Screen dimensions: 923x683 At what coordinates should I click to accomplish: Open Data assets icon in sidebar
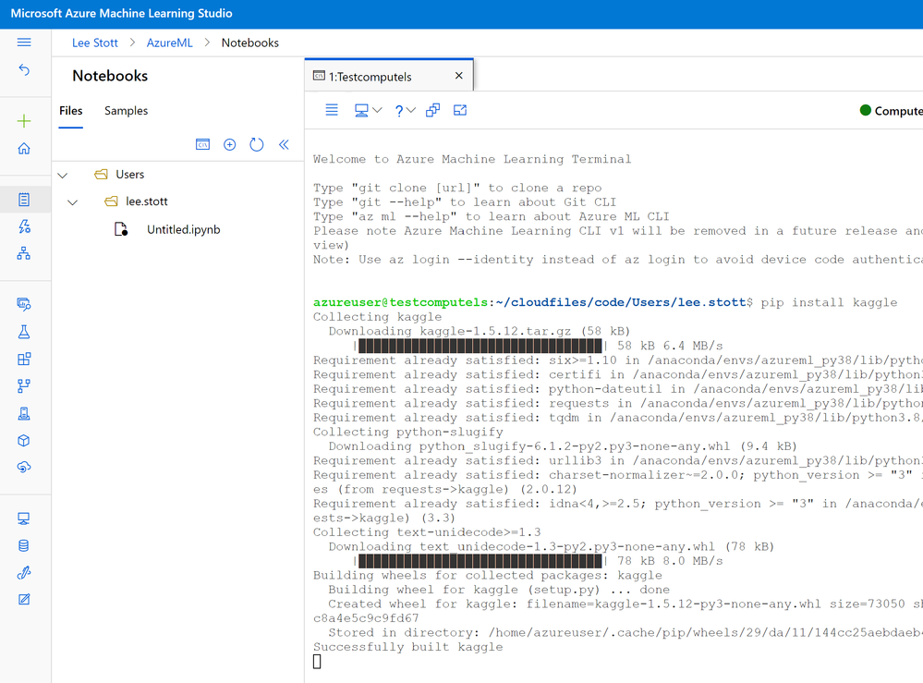click(24, 304)
